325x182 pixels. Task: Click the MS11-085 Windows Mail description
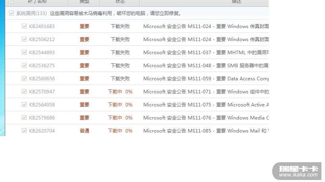click(206, 131)
